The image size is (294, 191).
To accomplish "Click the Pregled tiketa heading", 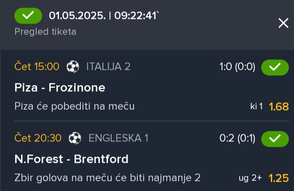I will (x=45, y=32).
